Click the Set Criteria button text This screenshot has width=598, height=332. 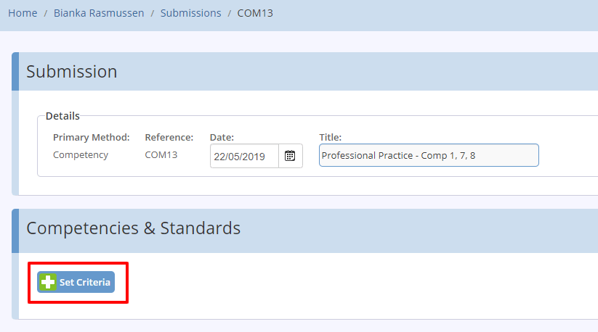[85, 282]
